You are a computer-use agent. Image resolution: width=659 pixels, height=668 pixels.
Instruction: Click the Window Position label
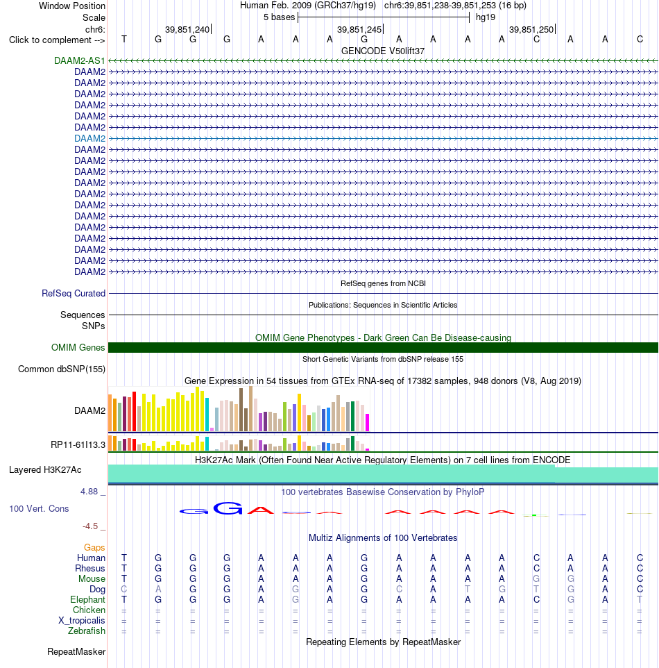(x=72, y=6)
